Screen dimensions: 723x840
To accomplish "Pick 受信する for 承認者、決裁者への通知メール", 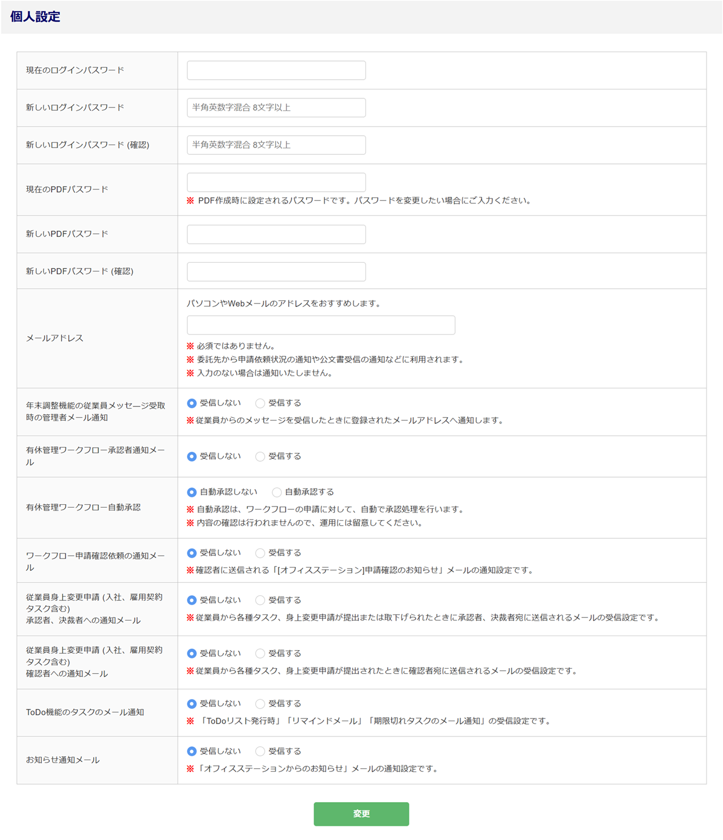I will tap(260, 600).
